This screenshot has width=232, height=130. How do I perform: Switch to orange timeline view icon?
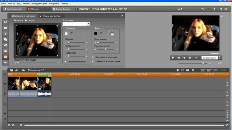210,70
